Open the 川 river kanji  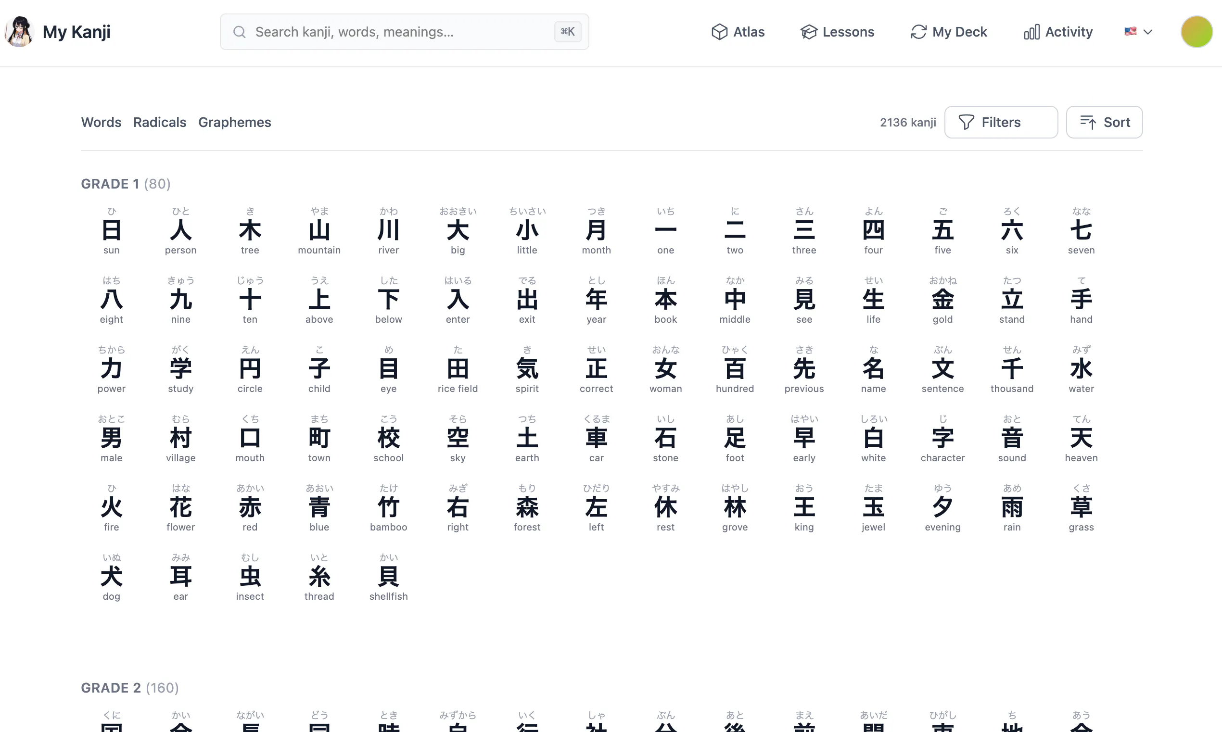(389, 230)
